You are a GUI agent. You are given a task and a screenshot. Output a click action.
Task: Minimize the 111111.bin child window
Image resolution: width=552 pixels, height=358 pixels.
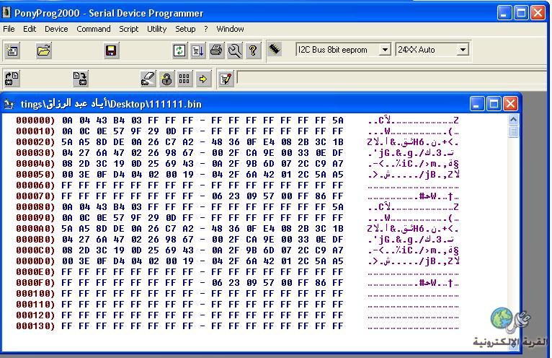tap(476, 104)
